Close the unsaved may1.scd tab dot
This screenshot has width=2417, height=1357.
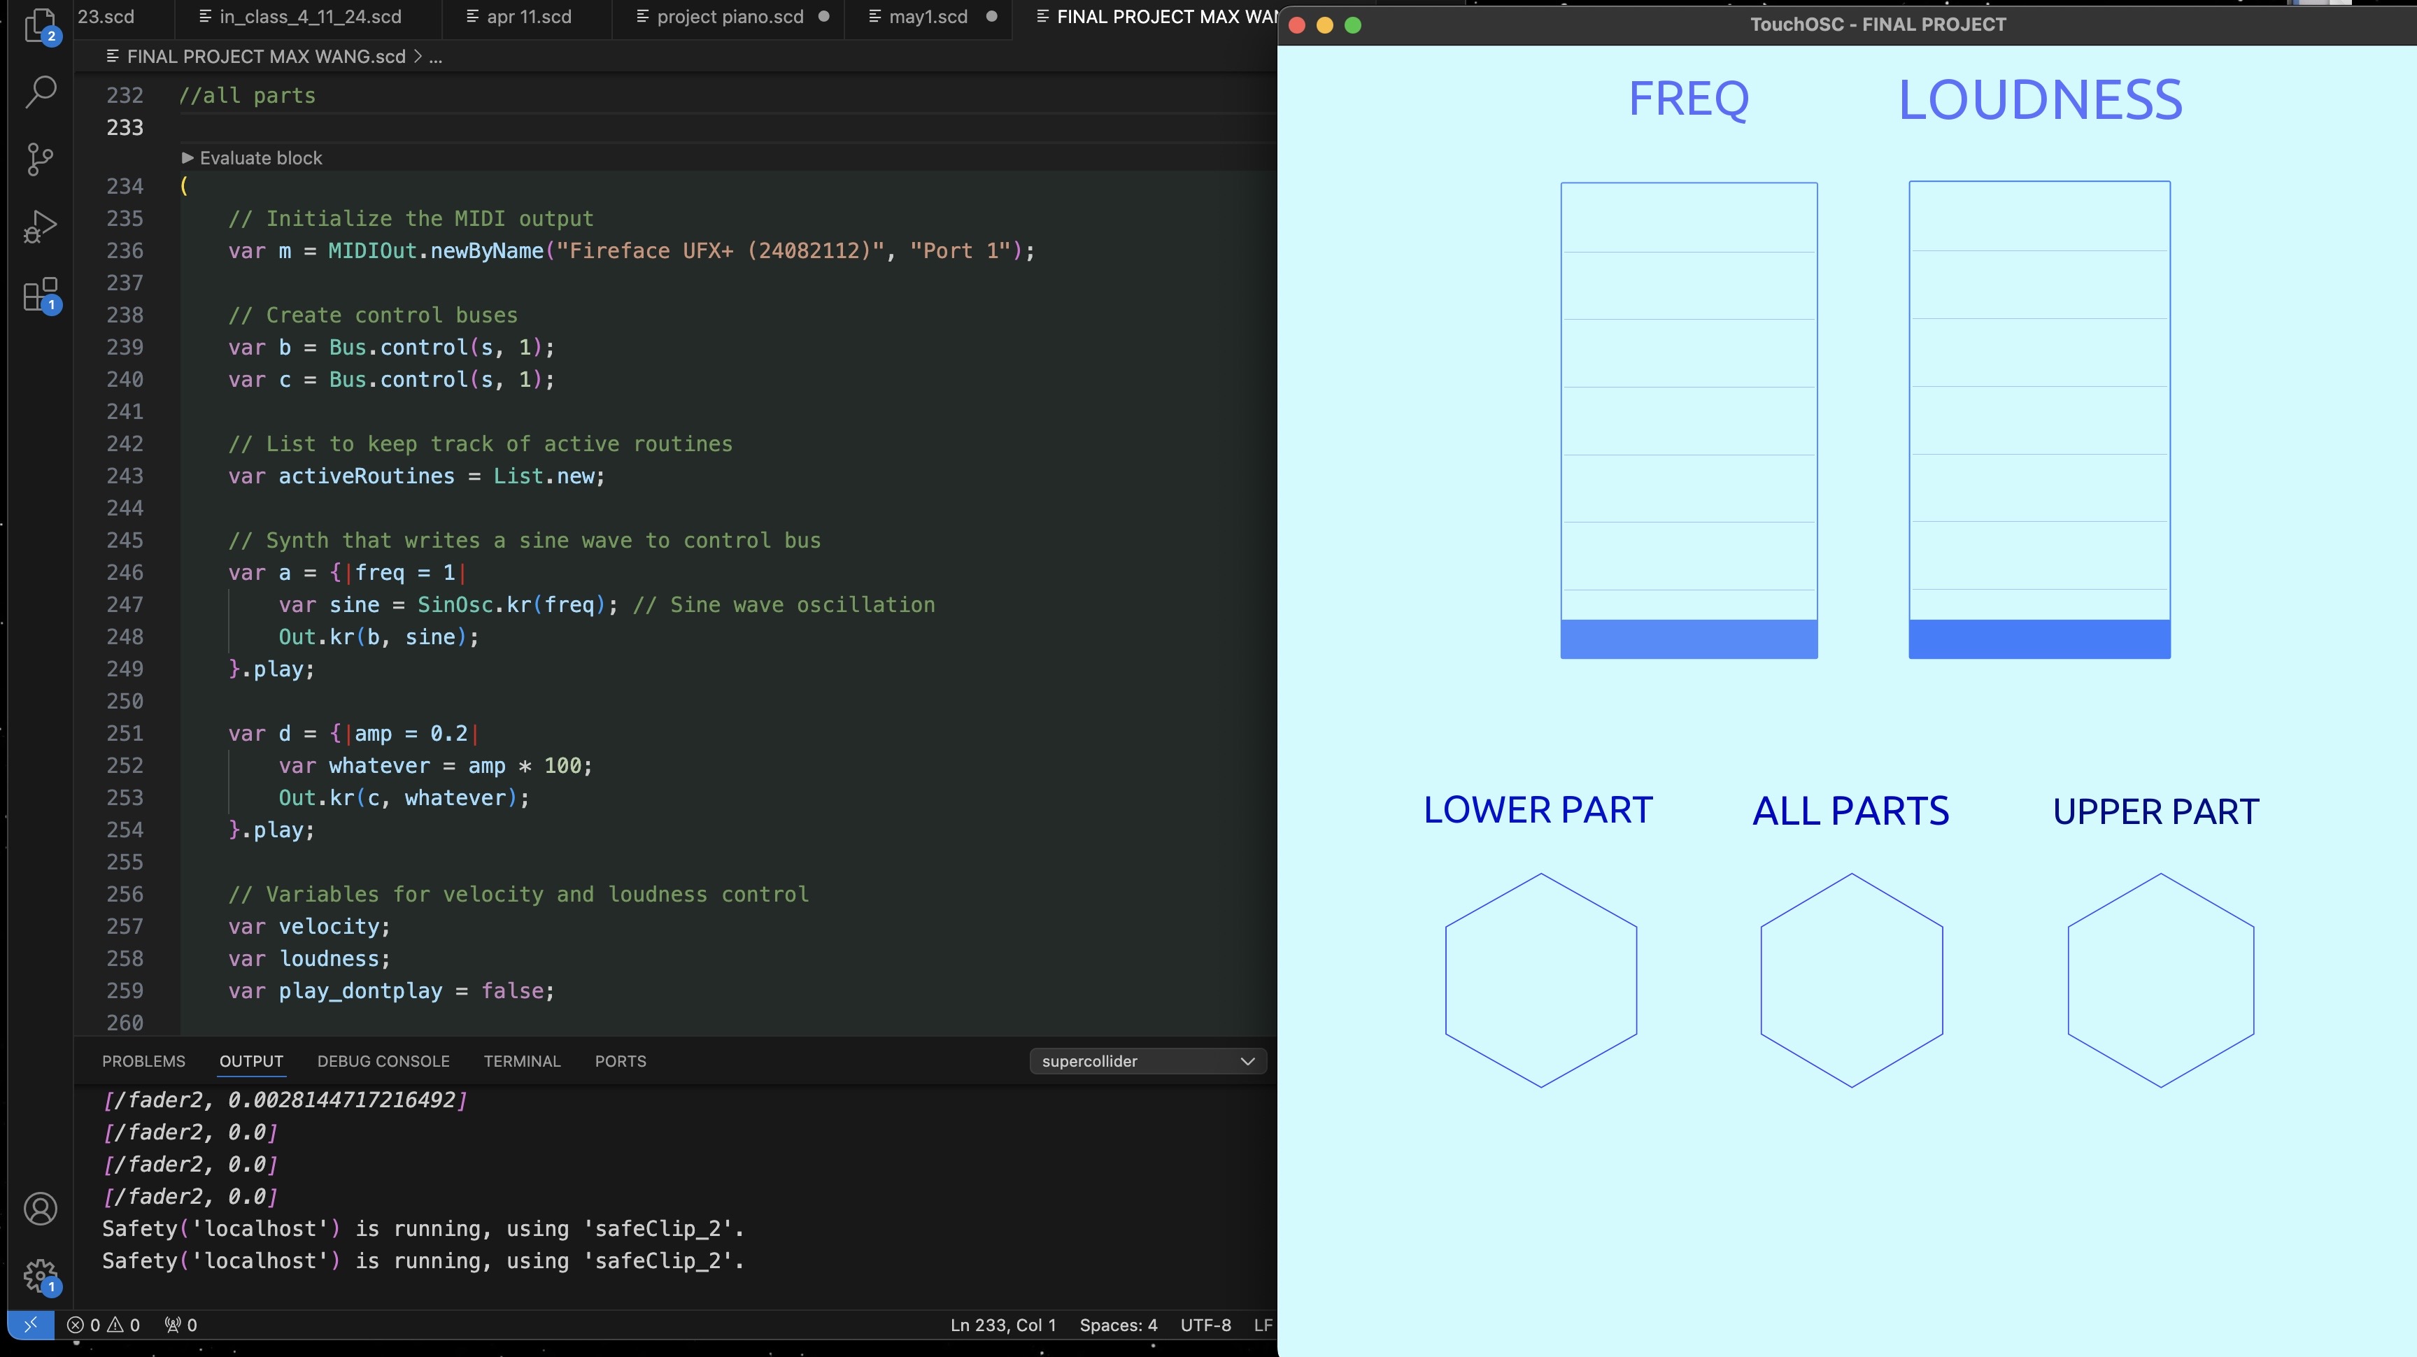[992, 17]
